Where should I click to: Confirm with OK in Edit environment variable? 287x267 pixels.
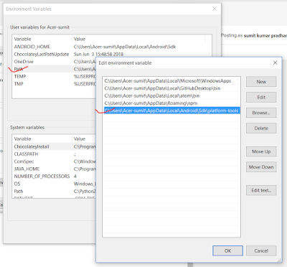pyautogui.click(x=227, y=250)
